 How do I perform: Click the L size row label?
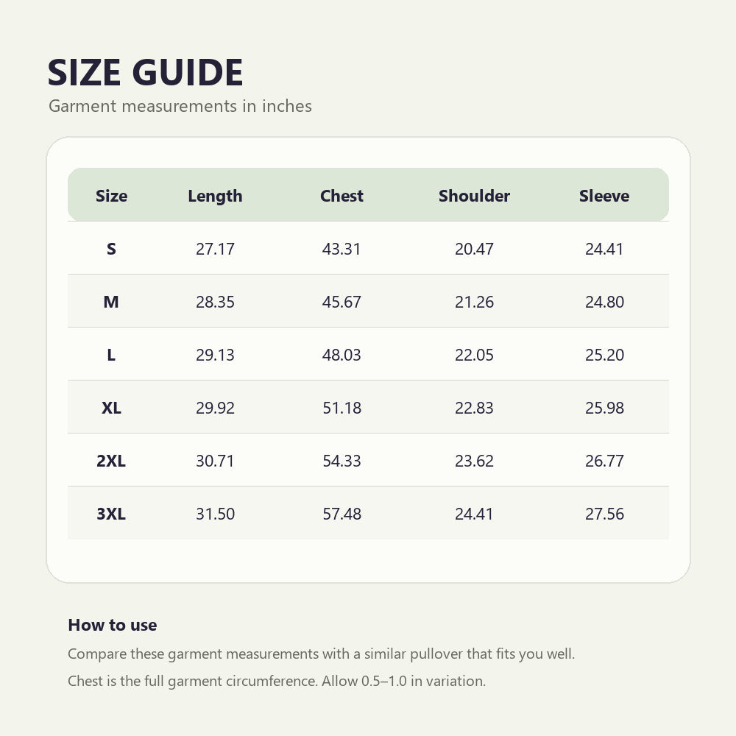(111, 355)
